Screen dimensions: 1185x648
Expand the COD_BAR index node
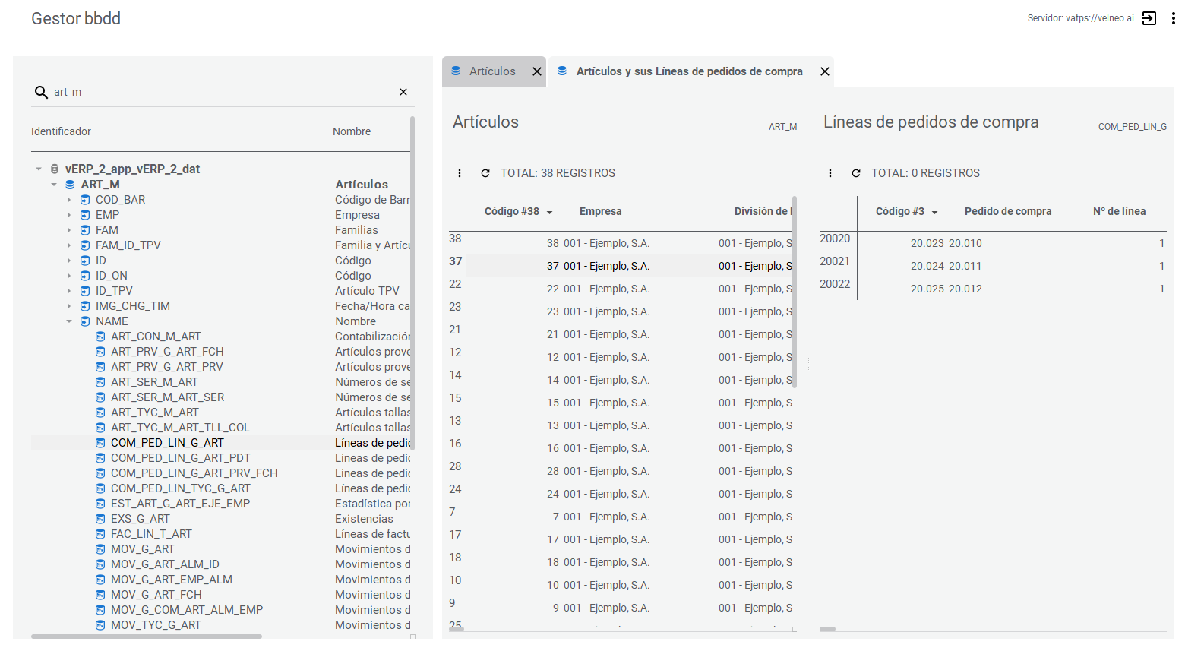(x=69, y=200)
